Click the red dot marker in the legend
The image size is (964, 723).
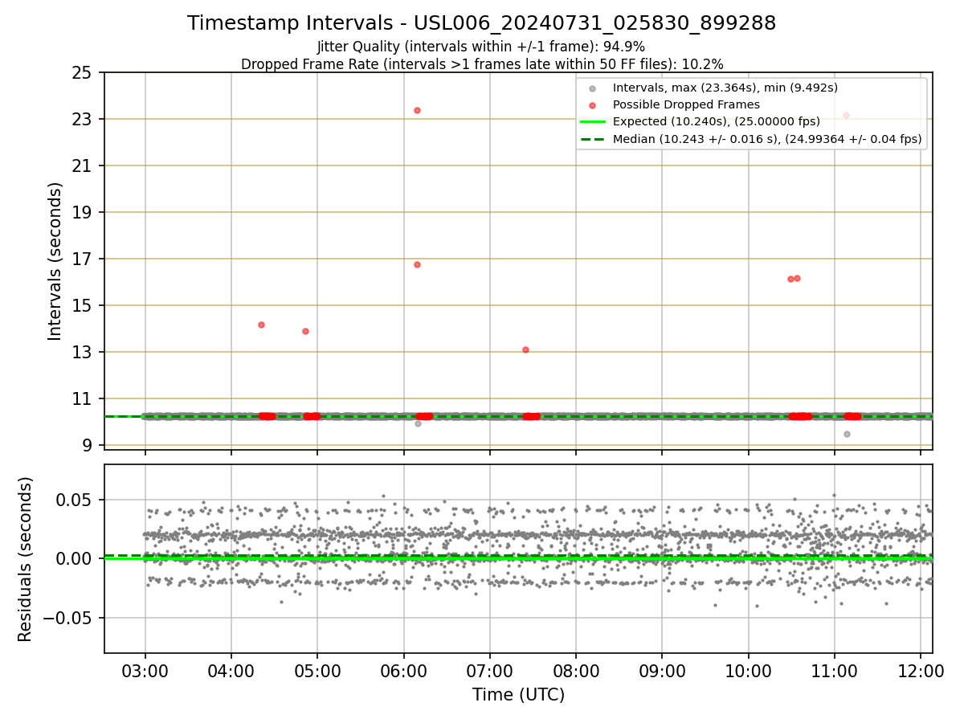[x=592, y=105]
